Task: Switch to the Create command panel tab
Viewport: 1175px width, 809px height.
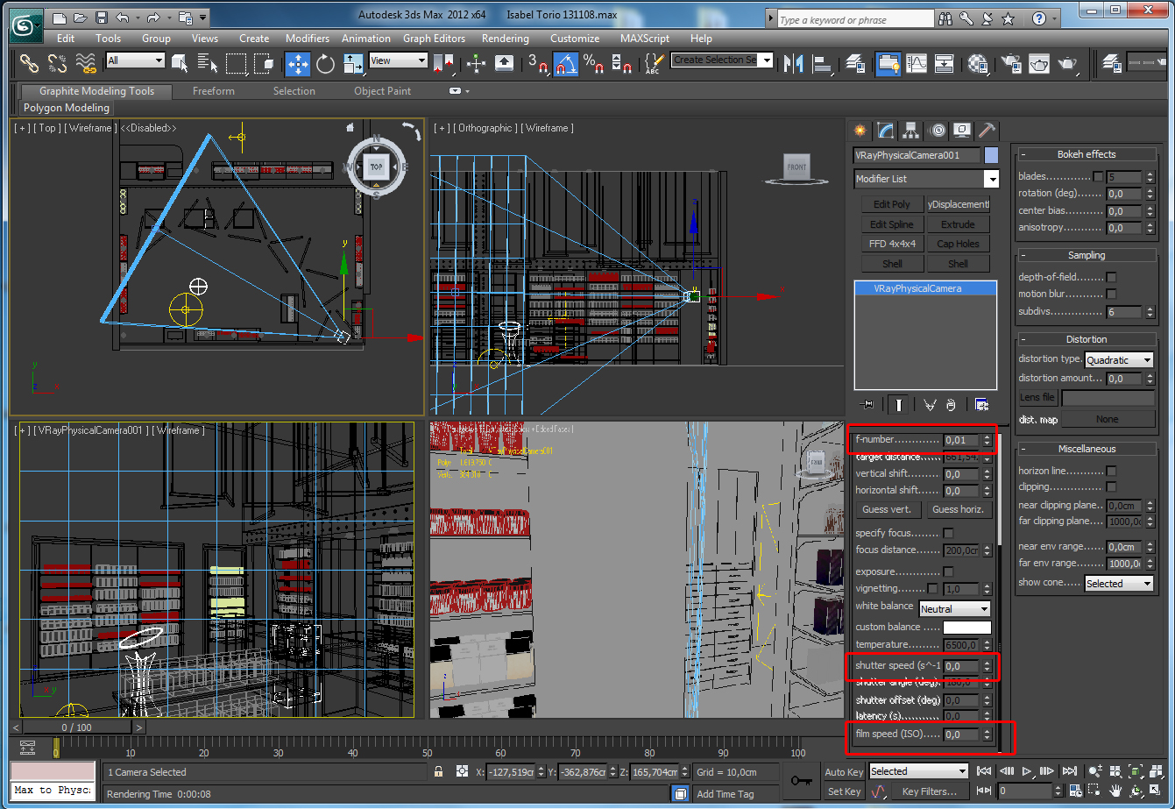Action: (x=860, y=131)
